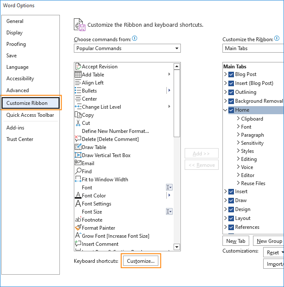Expand the Styles group chevron

click(x=238, y=151)
